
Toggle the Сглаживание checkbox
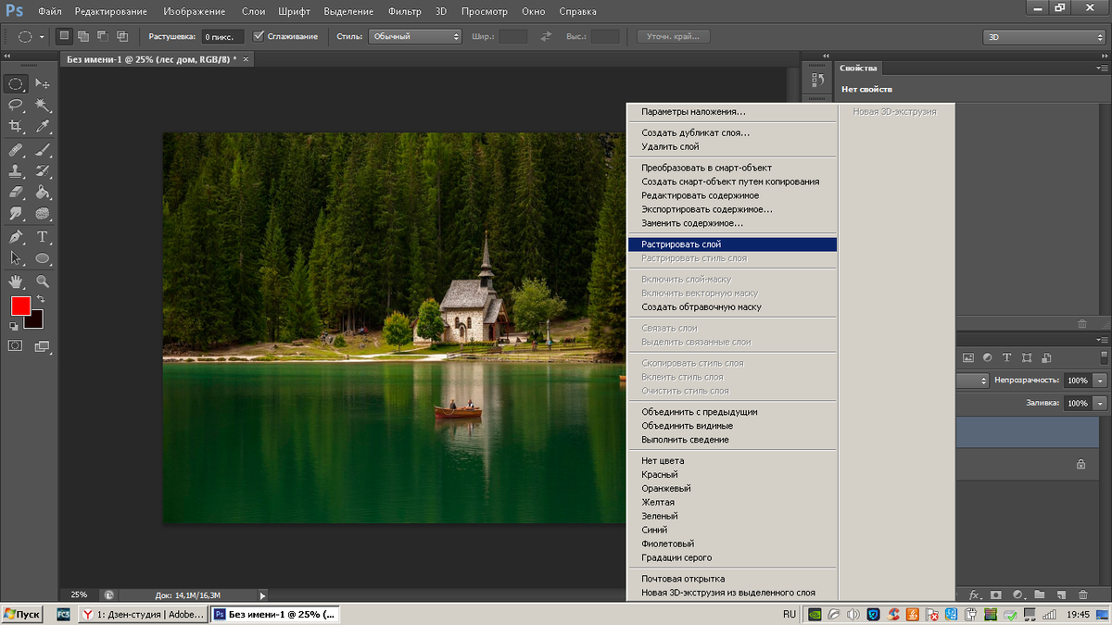tap(259, 36)
